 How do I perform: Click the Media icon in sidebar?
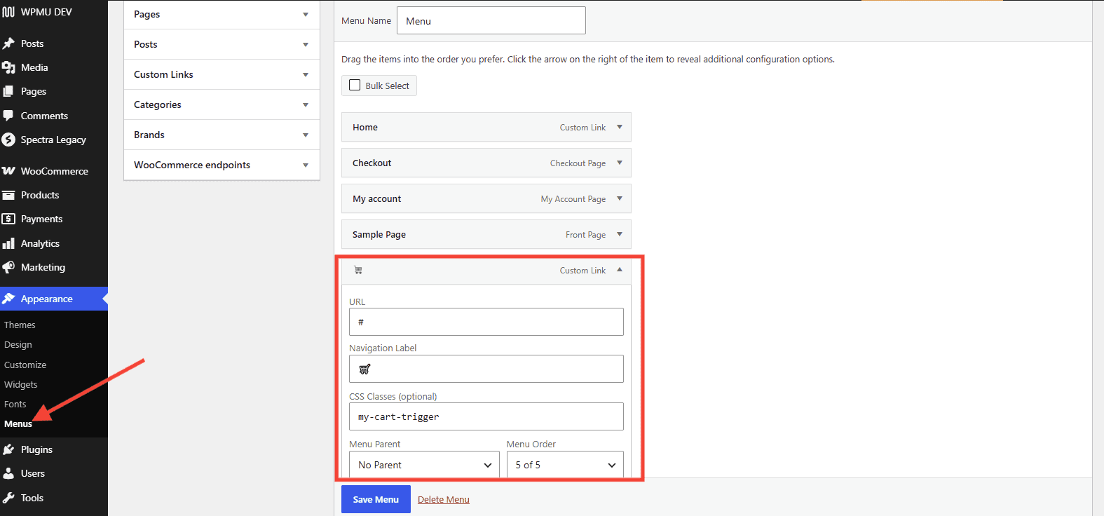coord(8,67)
